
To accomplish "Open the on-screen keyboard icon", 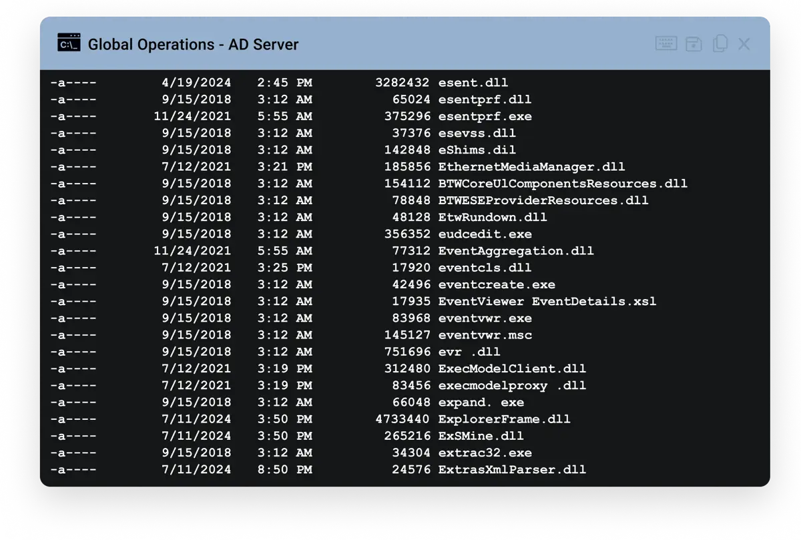I will pos(666,44).
